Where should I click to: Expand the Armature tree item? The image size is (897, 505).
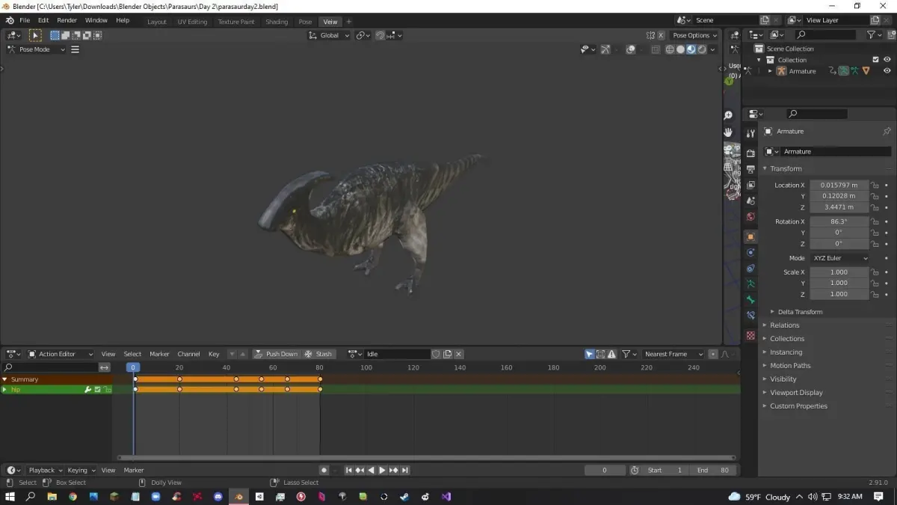point(770,71)
